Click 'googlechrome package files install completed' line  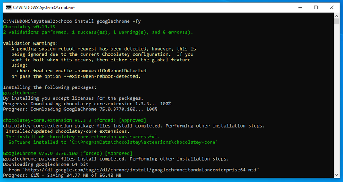[116, 158]
